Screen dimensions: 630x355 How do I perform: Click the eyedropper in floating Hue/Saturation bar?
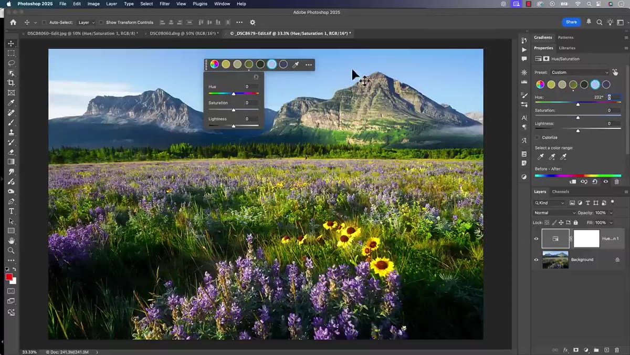[296, 65]
